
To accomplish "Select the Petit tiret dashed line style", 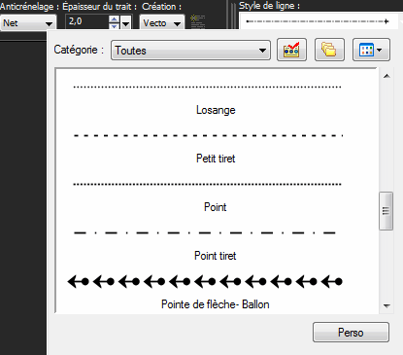I will pos(207,147).
